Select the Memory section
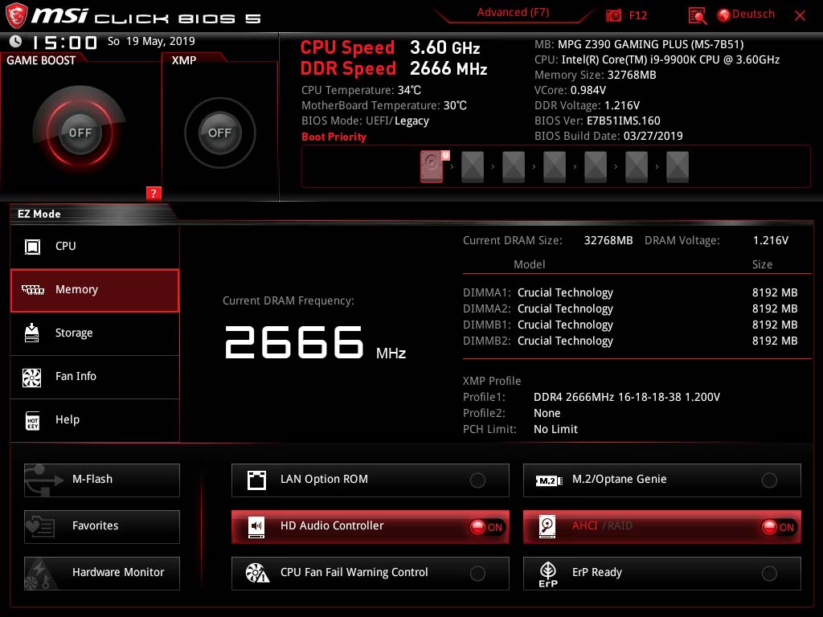Image resolution: width=823 pixels, height=617 pixels. click(95, 290)
